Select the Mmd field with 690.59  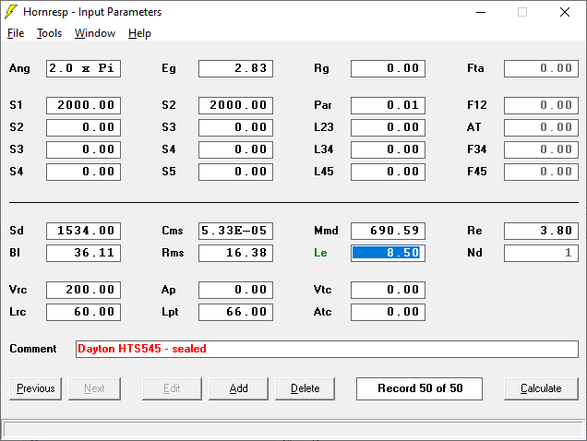[388, 231]
